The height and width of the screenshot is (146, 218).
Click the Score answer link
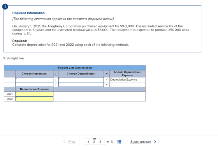pos(141,142)
